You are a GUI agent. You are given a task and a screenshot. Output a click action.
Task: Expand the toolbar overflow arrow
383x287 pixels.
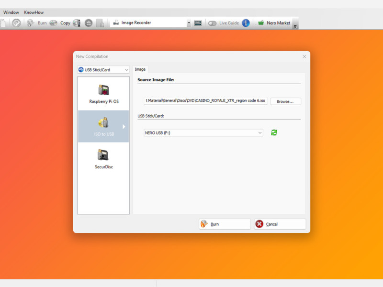pyautogui.click(x=295, y=26)
